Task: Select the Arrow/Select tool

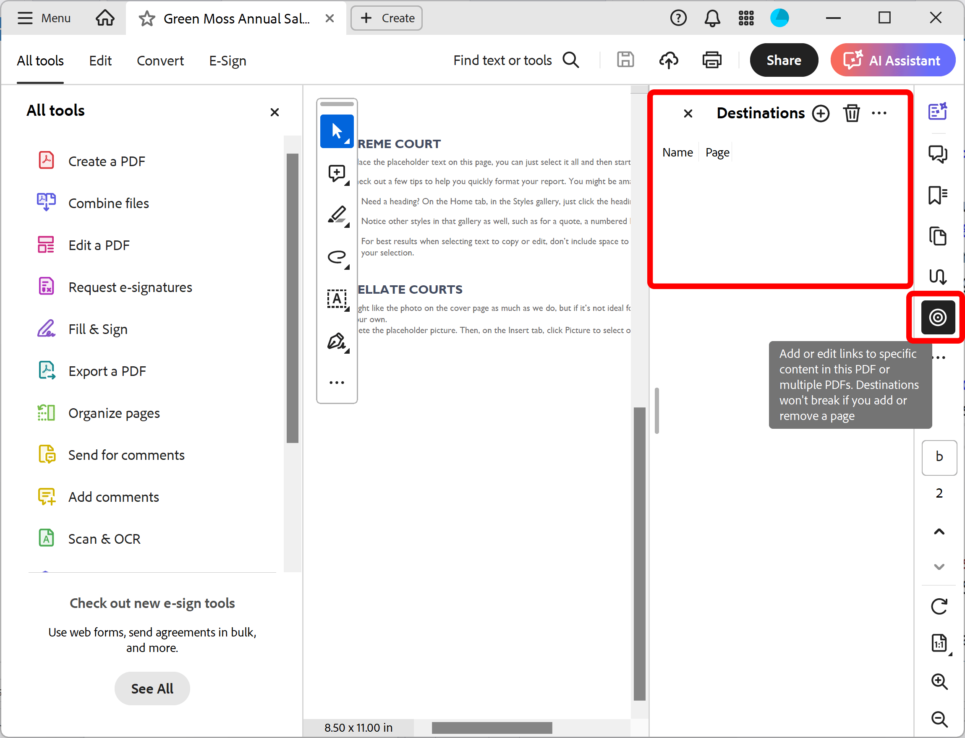Action: coord(337,131)
